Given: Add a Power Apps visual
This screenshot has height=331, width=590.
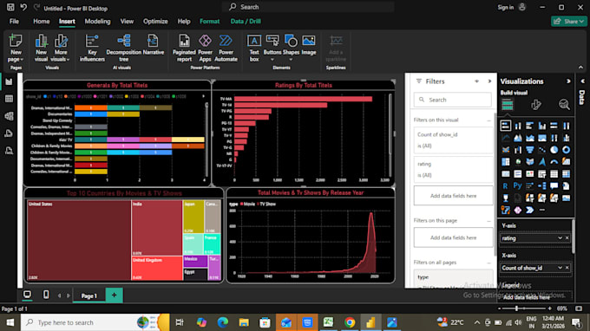Looking at the screenshot, I should (x=205, y=48).
